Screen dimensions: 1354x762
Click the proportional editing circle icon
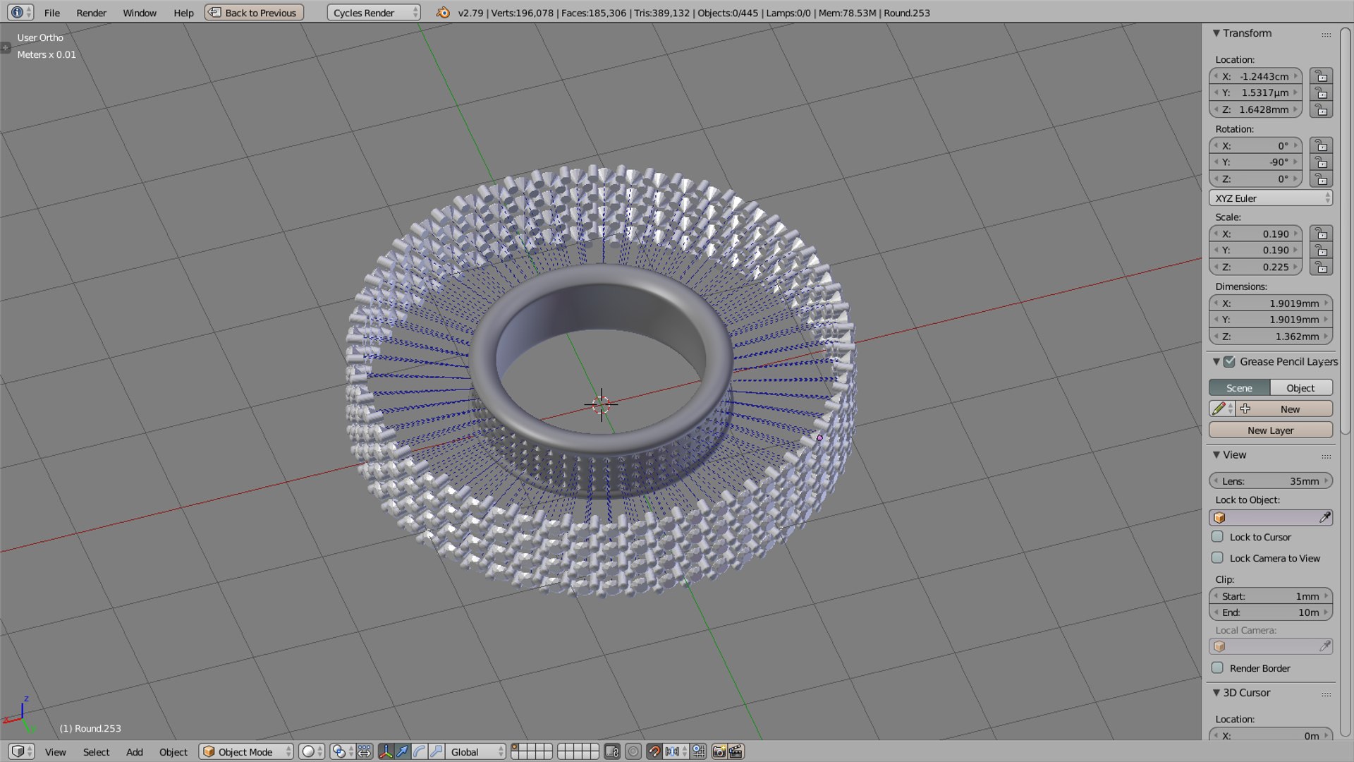pos(633,752)
